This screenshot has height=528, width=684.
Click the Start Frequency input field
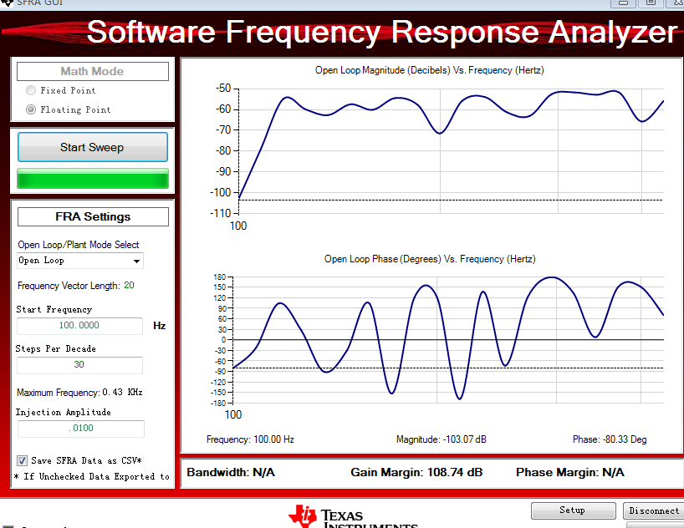pyautogui.click(x=79, y=325)
